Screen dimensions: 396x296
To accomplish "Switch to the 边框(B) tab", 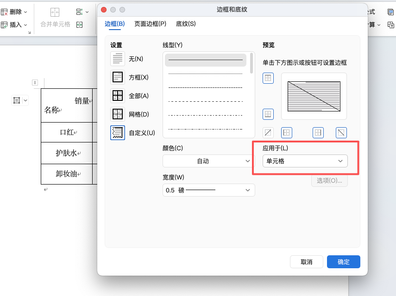I will [x=115, y=24].
